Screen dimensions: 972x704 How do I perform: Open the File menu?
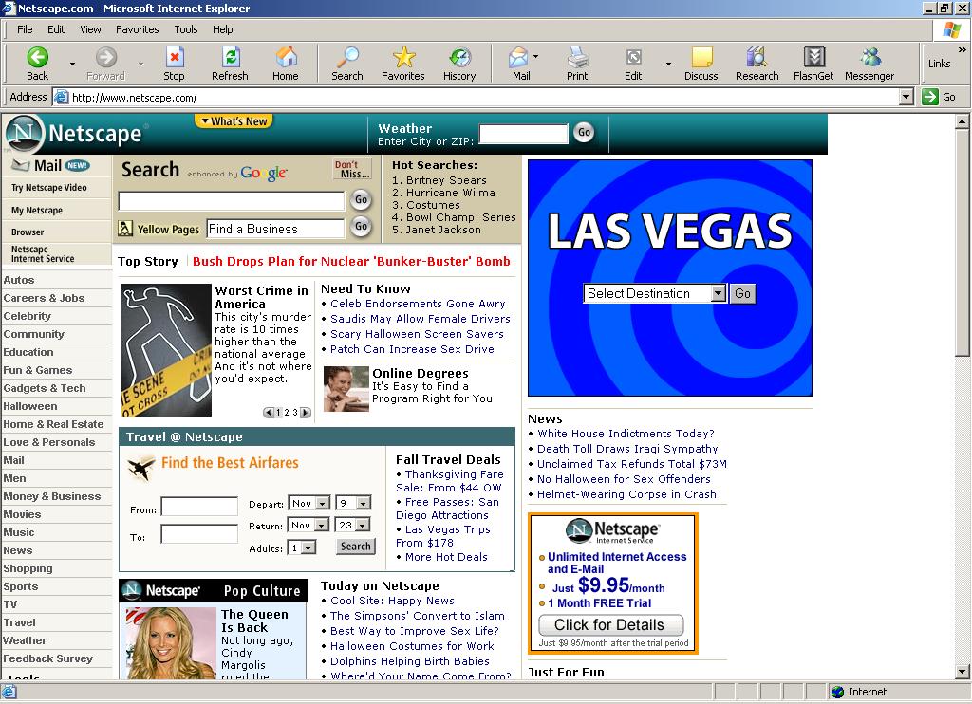(x=25, y=29)
